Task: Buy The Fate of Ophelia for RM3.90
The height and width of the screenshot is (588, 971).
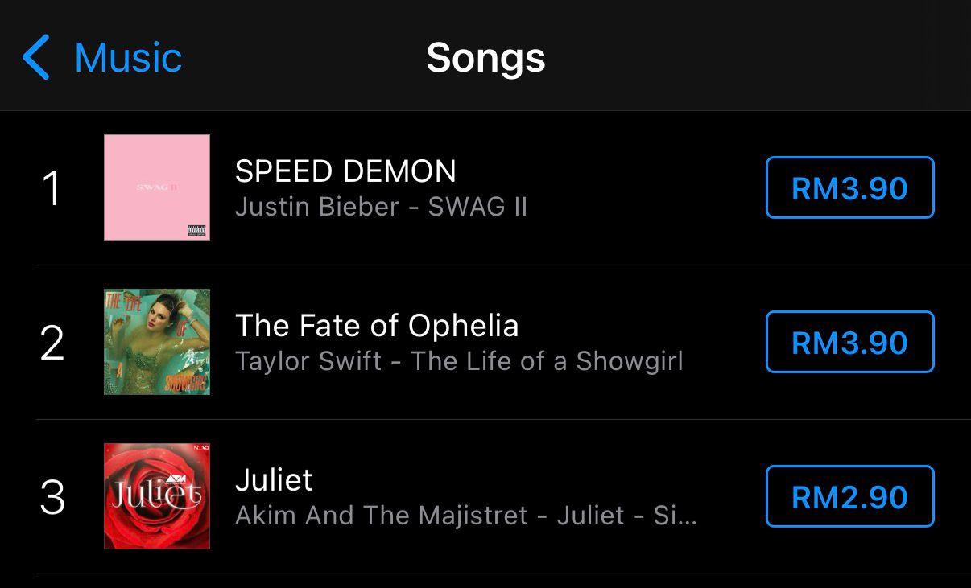Action: click(x=849, y=343)
